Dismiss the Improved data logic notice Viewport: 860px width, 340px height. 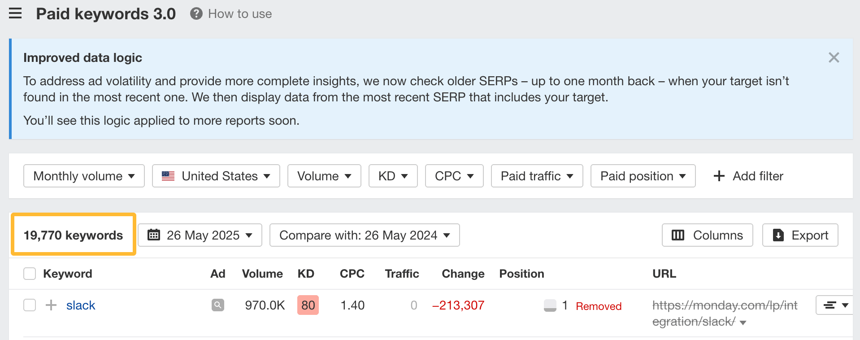point(834,58)
